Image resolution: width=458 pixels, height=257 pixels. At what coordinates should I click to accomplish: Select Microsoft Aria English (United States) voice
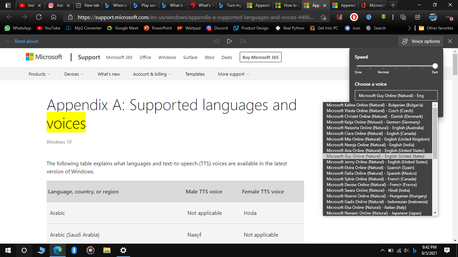coord(378,150)
